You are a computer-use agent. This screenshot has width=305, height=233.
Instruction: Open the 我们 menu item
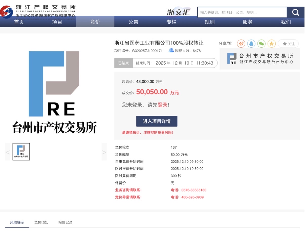286,22
